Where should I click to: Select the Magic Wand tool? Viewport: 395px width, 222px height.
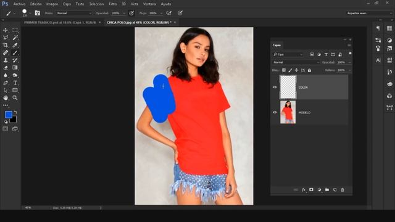click(x=15, y=38)
